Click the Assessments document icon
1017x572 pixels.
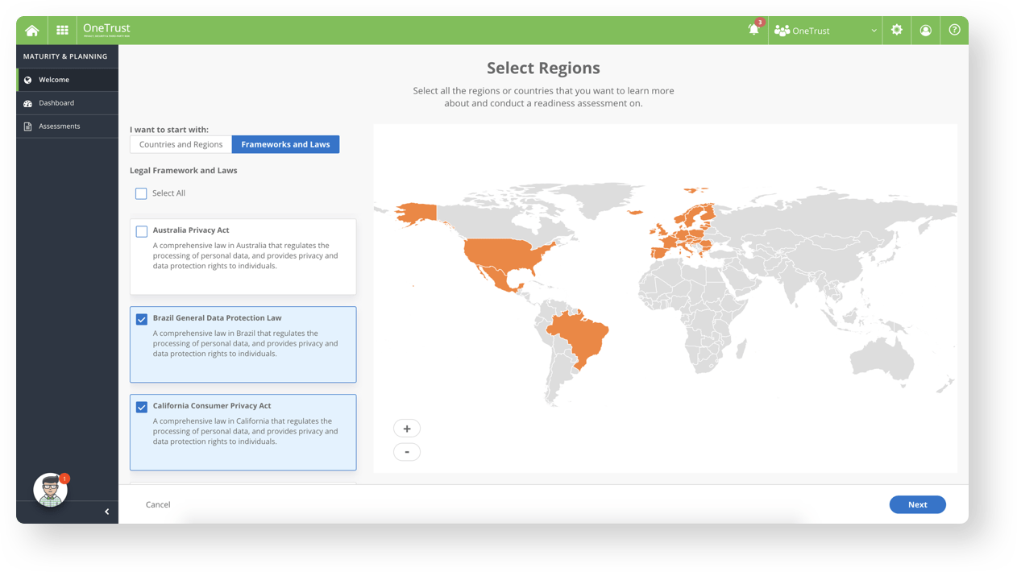click(28, 126)
